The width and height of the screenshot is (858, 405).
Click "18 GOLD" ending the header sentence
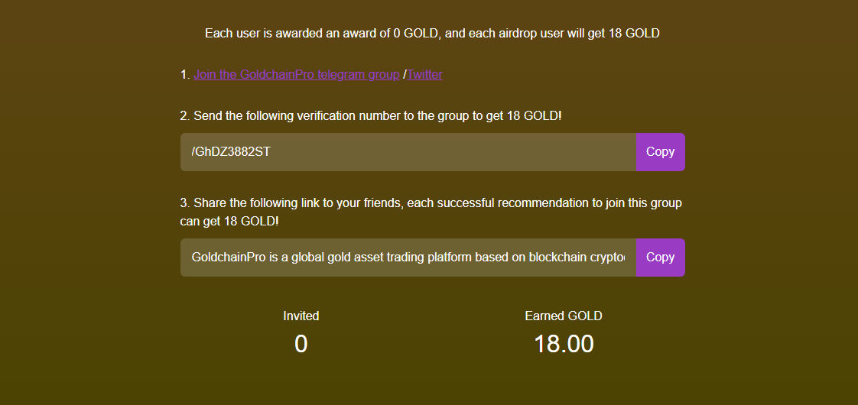coord(634,34)
